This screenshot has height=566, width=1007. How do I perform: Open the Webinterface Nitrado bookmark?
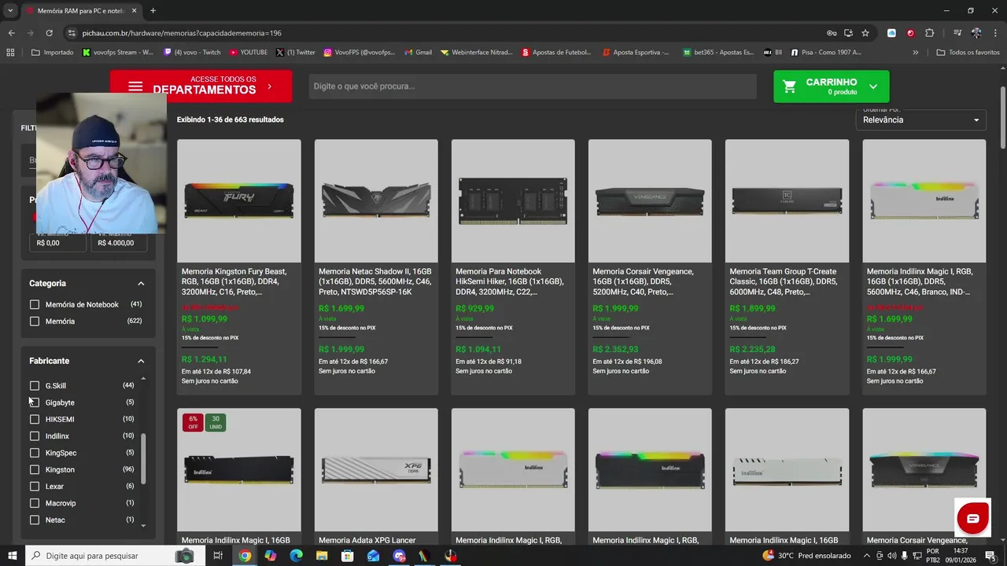(x=477, y=53)
